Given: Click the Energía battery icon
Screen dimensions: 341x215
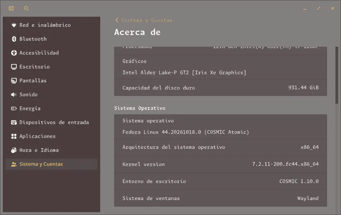Looking at the screenshot, I should click(x=14, y=109).
